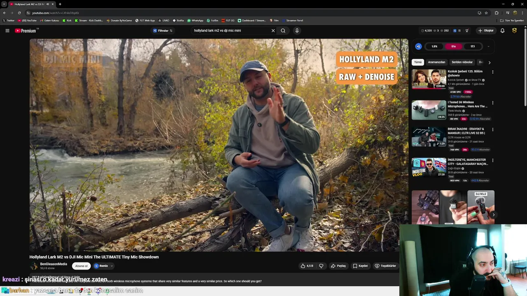Expand the tab search dropdown
The image size is (527, 296).
4,4
